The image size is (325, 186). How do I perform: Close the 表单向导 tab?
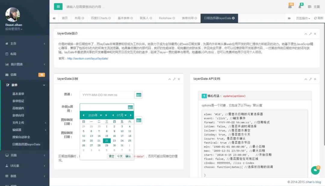(x=196, y=18)
